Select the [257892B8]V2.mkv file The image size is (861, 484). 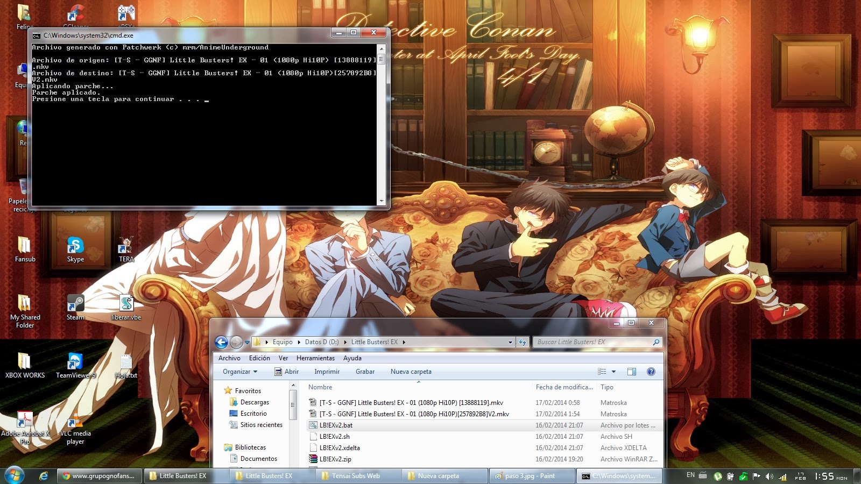click(x=414, y=414)
